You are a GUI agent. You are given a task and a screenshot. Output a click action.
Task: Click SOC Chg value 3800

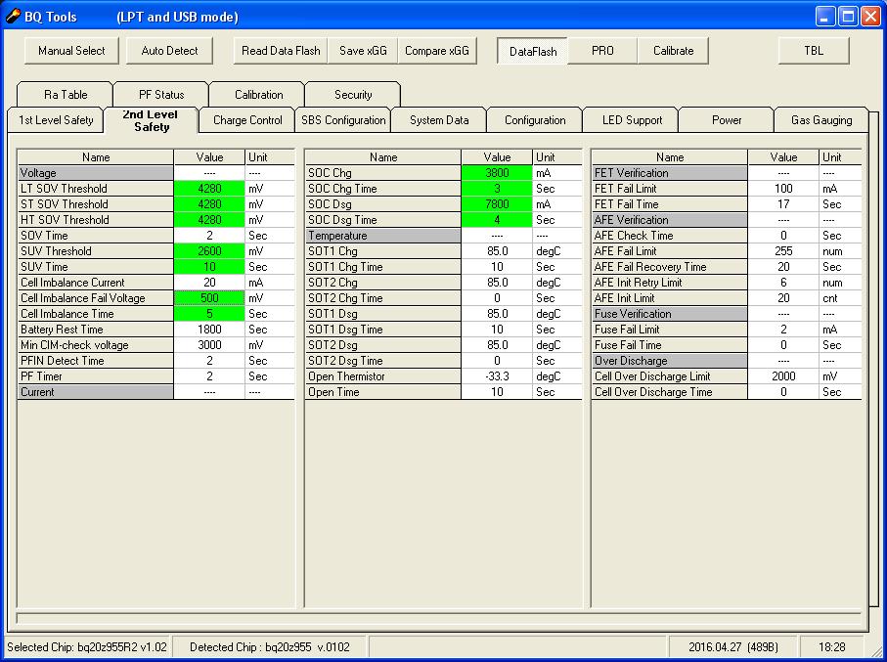[x=497, y=173]
